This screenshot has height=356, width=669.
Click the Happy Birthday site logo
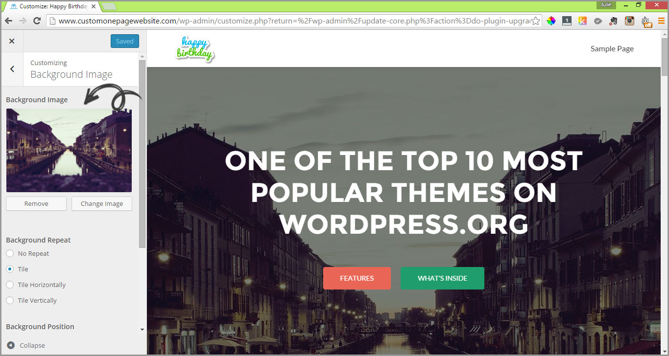click(195, 49)
